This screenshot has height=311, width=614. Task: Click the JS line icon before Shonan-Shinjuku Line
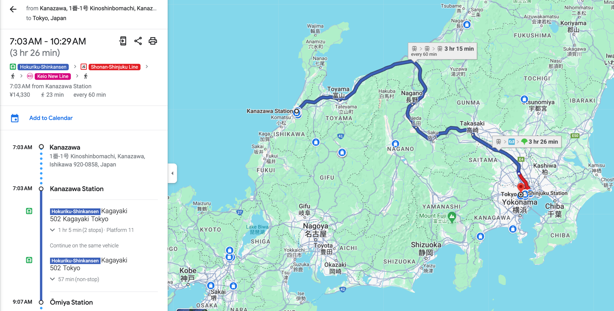(x=84, y=67)
